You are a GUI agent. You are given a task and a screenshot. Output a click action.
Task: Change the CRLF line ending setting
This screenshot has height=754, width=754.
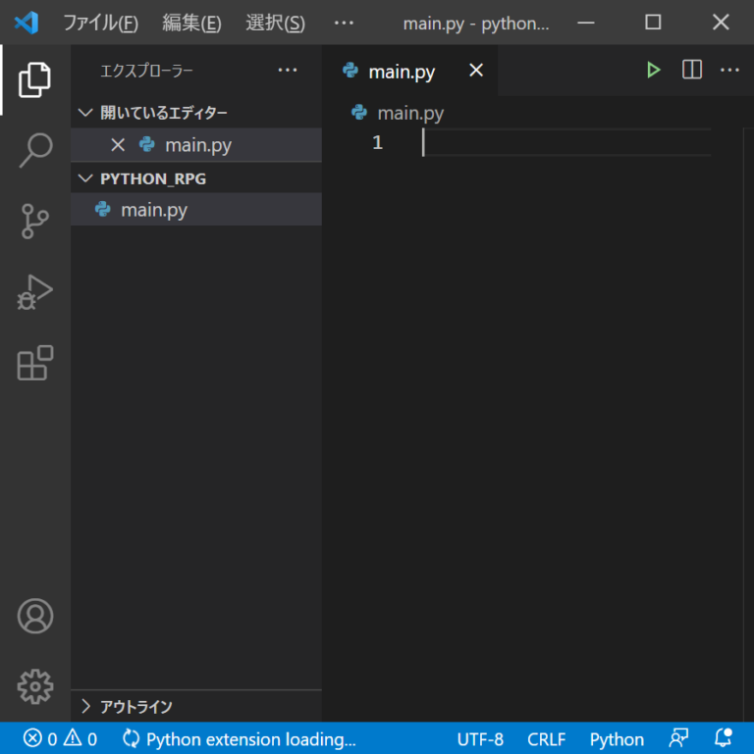coord(546,739)
